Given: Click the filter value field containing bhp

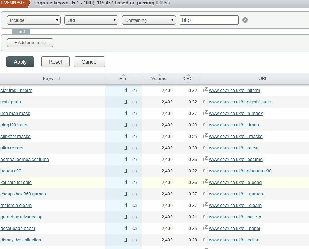Looking at the screenshot, I should pyautogui.click(x=209, y=20).
